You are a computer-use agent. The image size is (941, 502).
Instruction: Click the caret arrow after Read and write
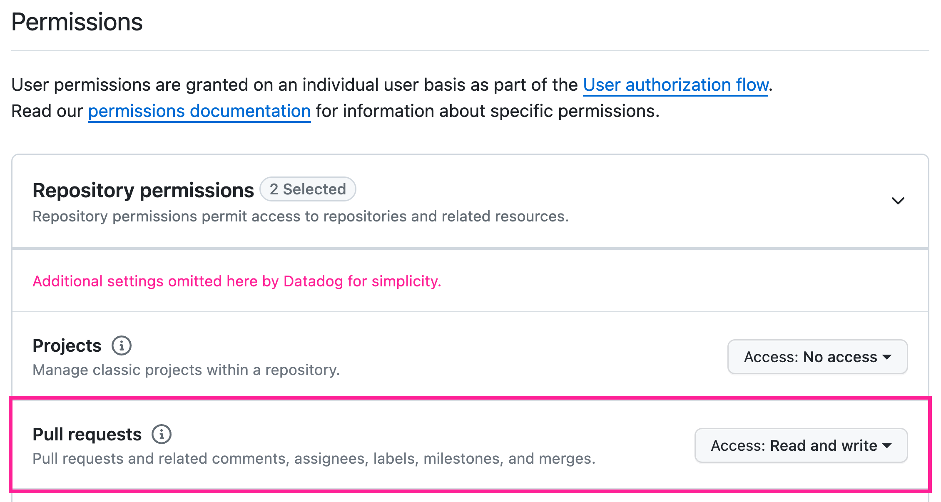[887, 446]
